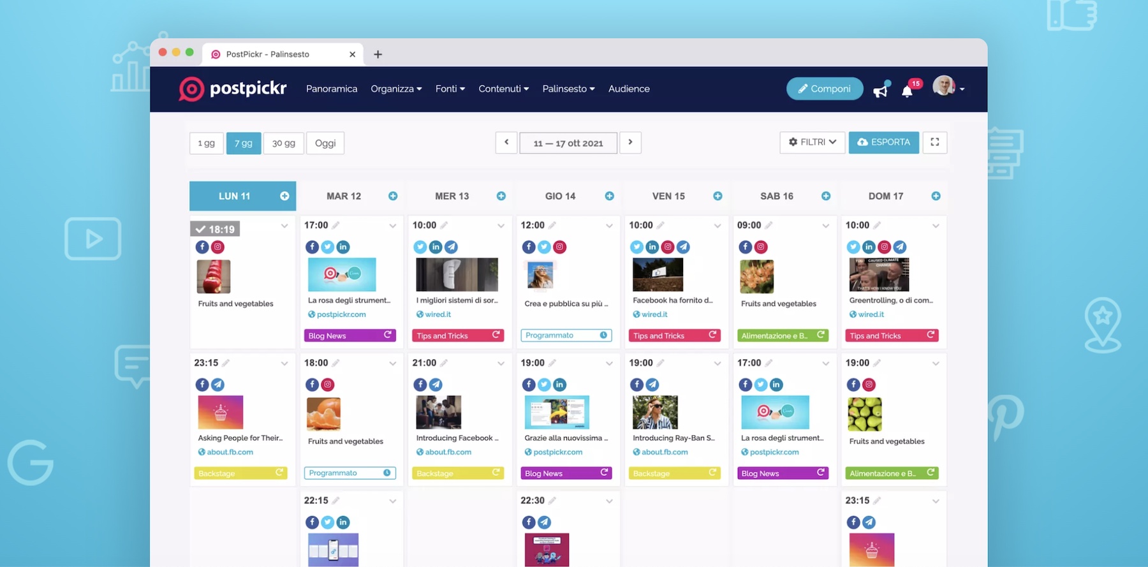Click the purple Blog News label on MAR 12

(344, 335)
